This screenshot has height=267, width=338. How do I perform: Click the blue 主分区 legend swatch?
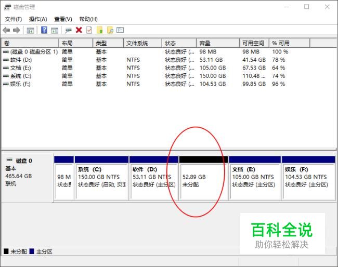[x=32, y=251]
